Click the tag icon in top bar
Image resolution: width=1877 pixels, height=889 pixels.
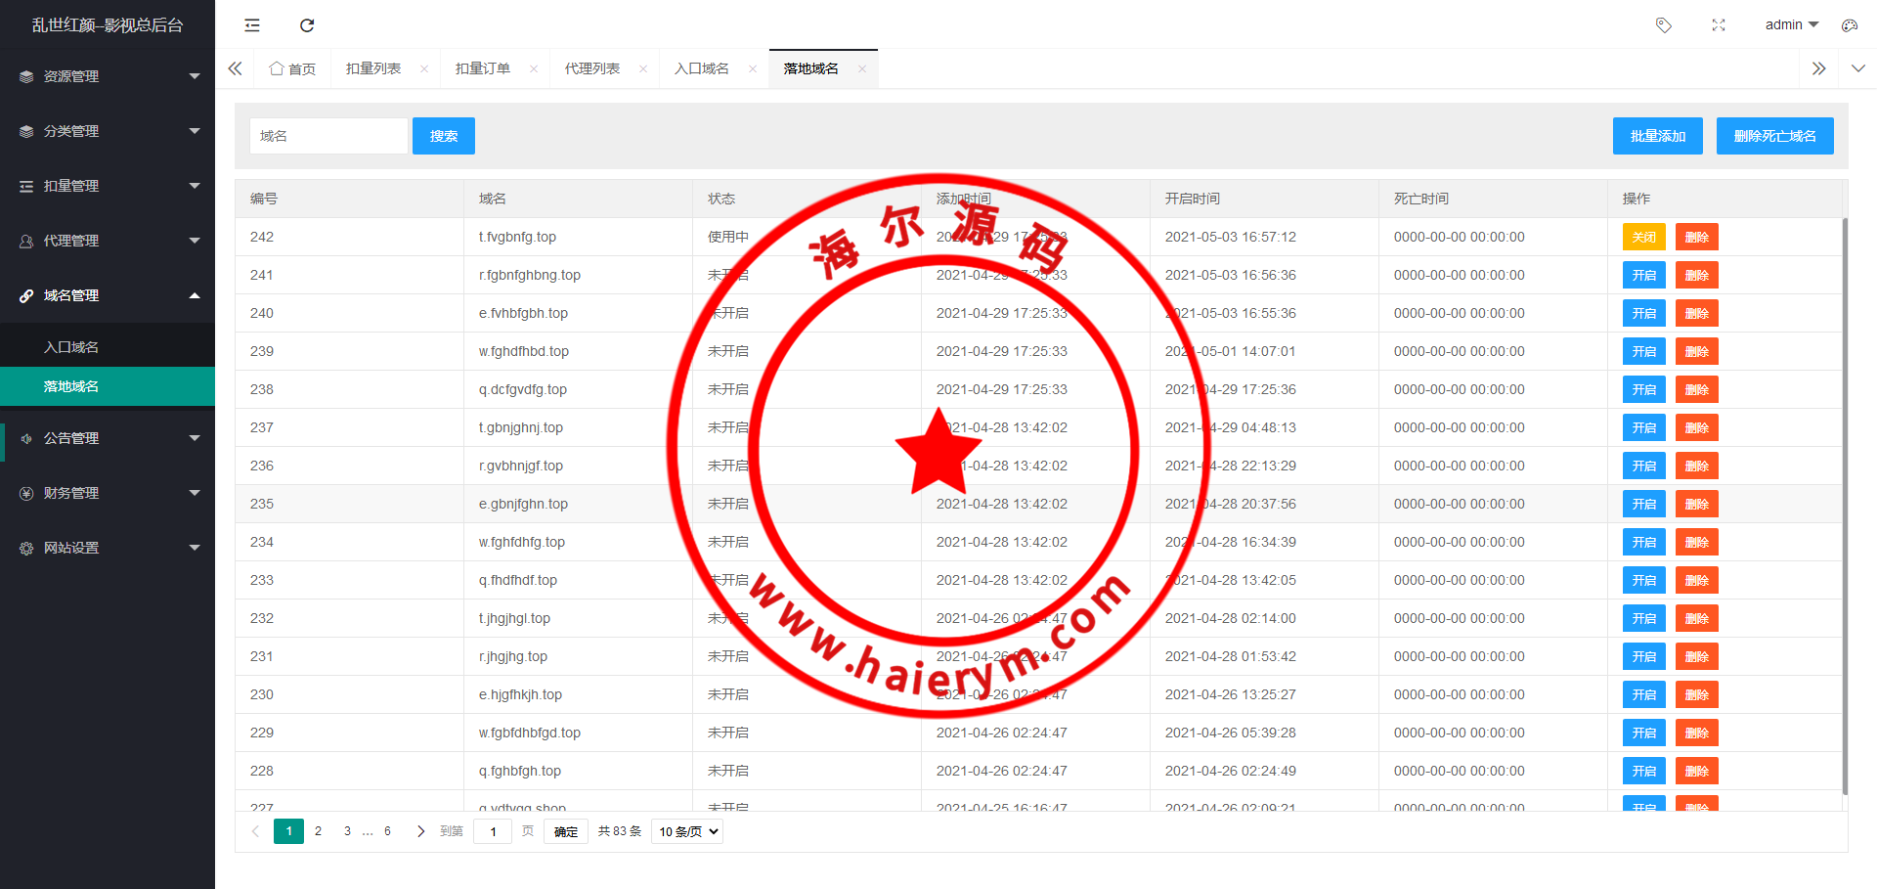point(1663,25)
